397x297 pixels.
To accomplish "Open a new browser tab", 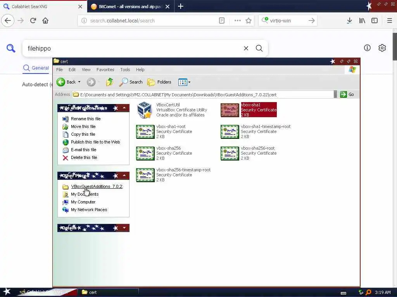I will point(181,6).
